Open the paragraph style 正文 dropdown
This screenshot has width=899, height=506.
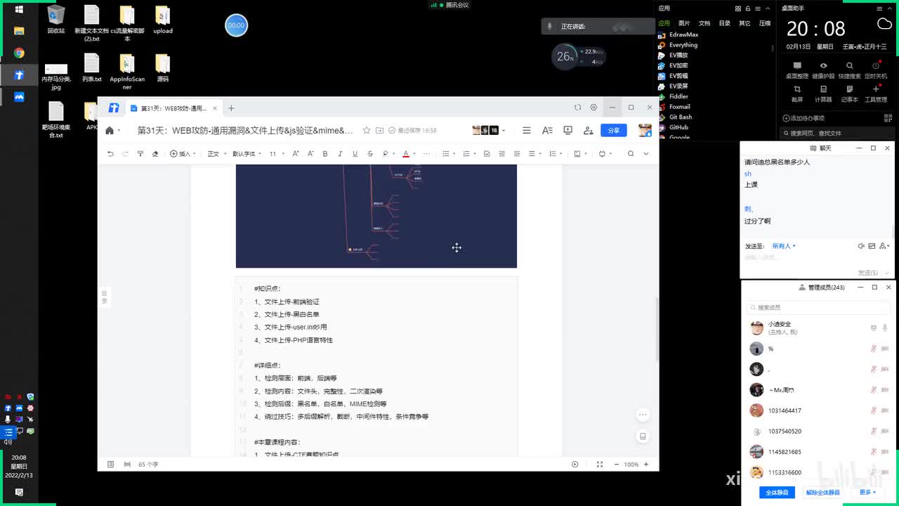coord(216,154)
